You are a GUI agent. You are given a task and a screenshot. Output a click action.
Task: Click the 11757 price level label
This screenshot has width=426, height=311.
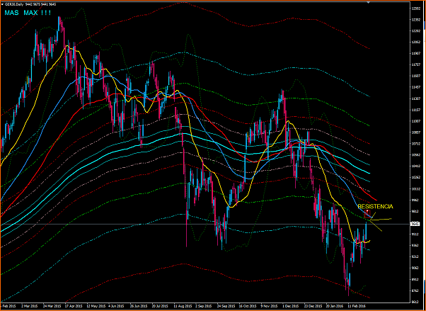tap(415, 64)
